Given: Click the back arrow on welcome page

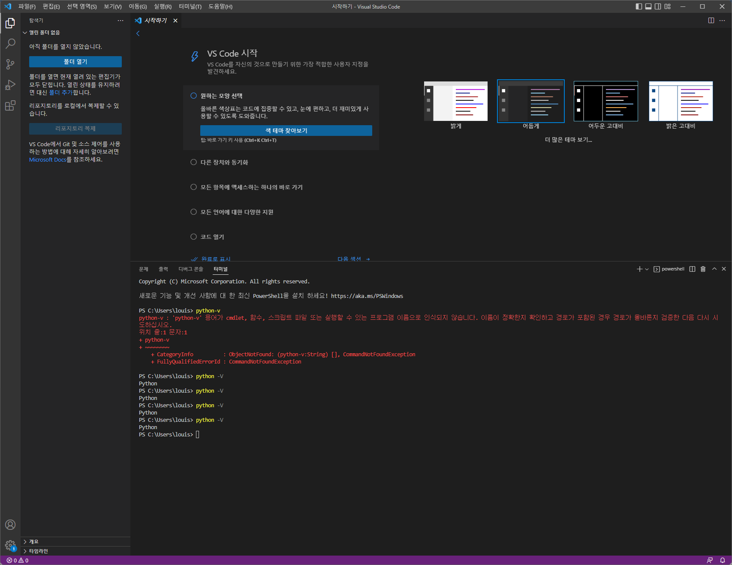Looking at the screenshot, I should (x=138, y=33).
